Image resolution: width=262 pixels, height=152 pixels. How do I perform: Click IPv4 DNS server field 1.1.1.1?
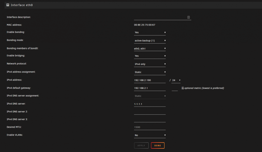[150, 104]
